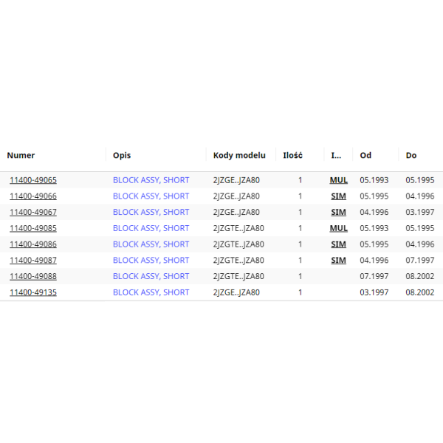Click BLOCK ASSY, SHORT in row 11400-49086
The width and height of the screenshot is (443, 443).
tap(151, 244)
